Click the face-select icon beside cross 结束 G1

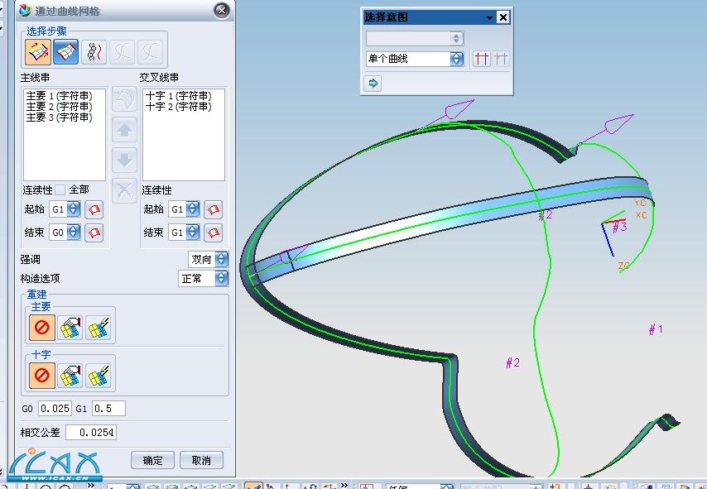[x=214, y=233]
